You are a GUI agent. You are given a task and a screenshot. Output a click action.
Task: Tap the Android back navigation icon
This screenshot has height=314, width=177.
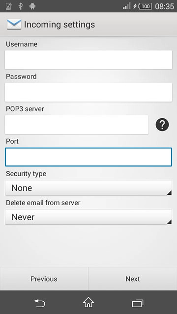tap(39, 303)
